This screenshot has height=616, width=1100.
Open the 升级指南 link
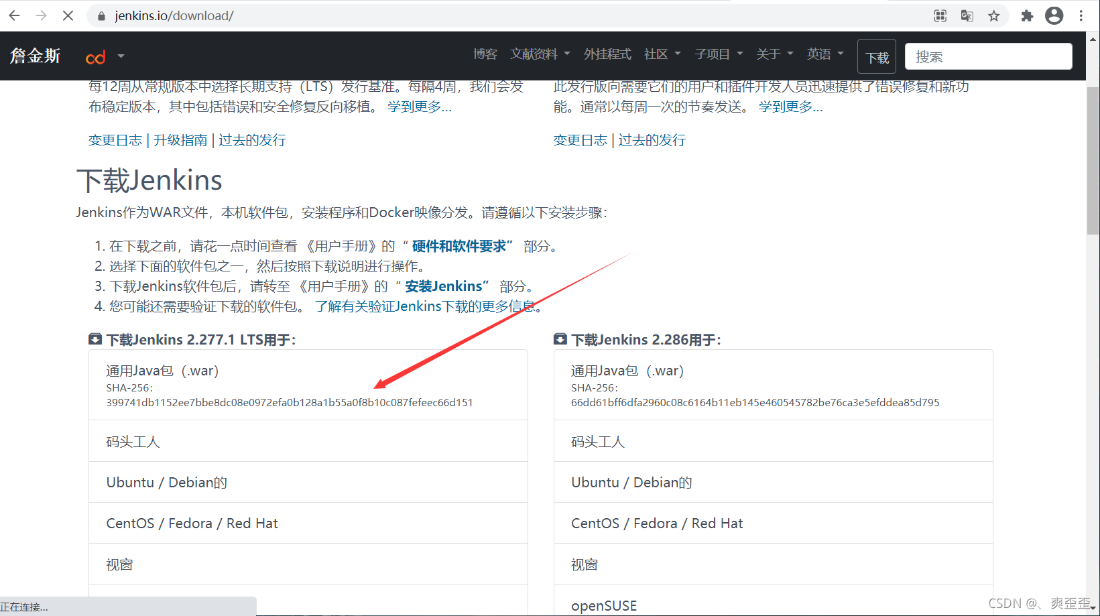point(180,140)
